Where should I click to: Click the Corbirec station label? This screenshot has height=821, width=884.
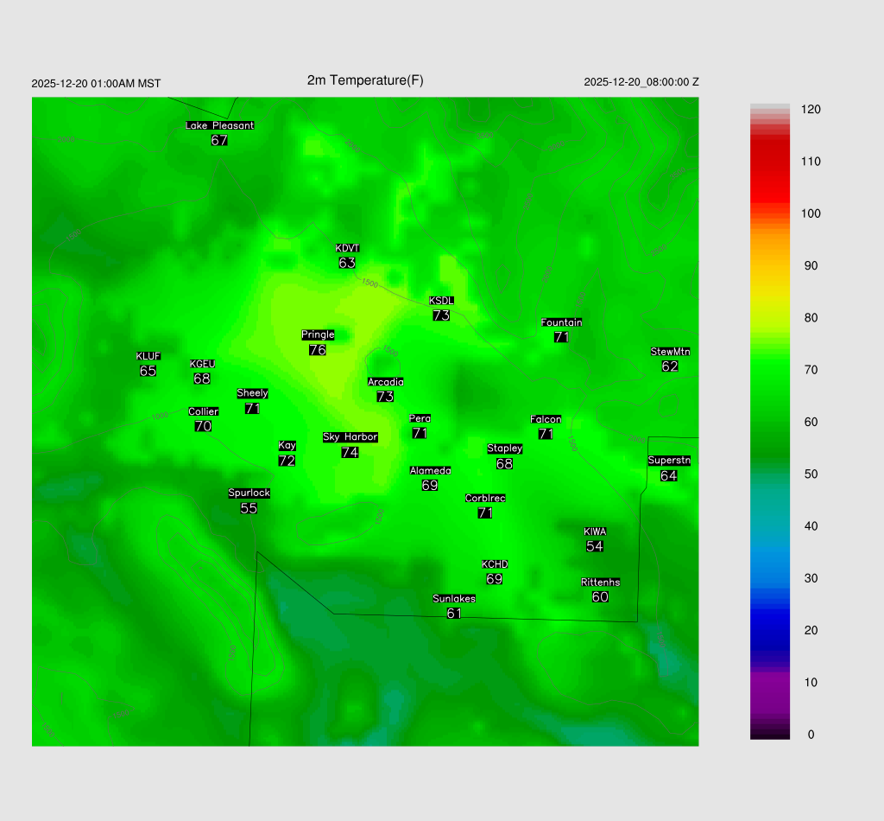pyautogui.click(x=485, y=499)
